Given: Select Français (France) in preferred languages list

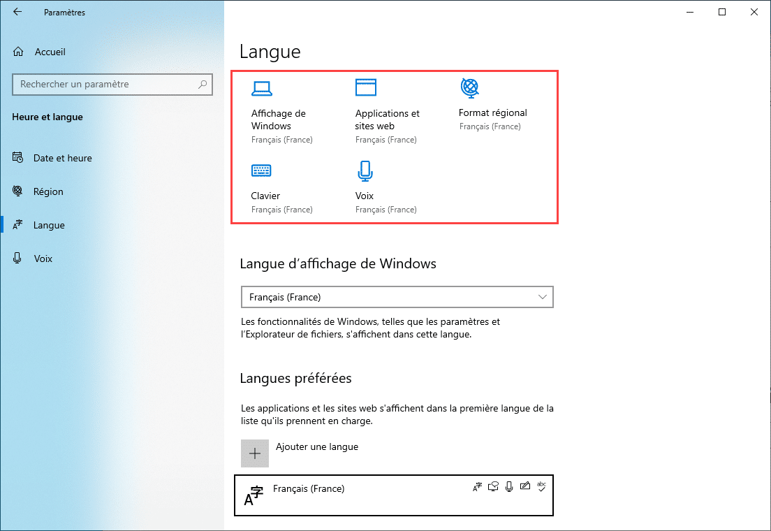Looking at the screenshot, I should tap(394, 495).
